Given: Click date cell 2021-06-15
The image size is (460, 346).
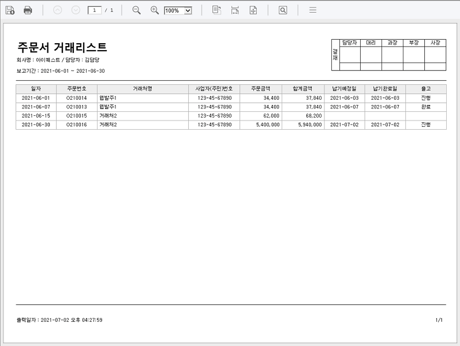Looking at the screenshot, I should coord(36,116).
